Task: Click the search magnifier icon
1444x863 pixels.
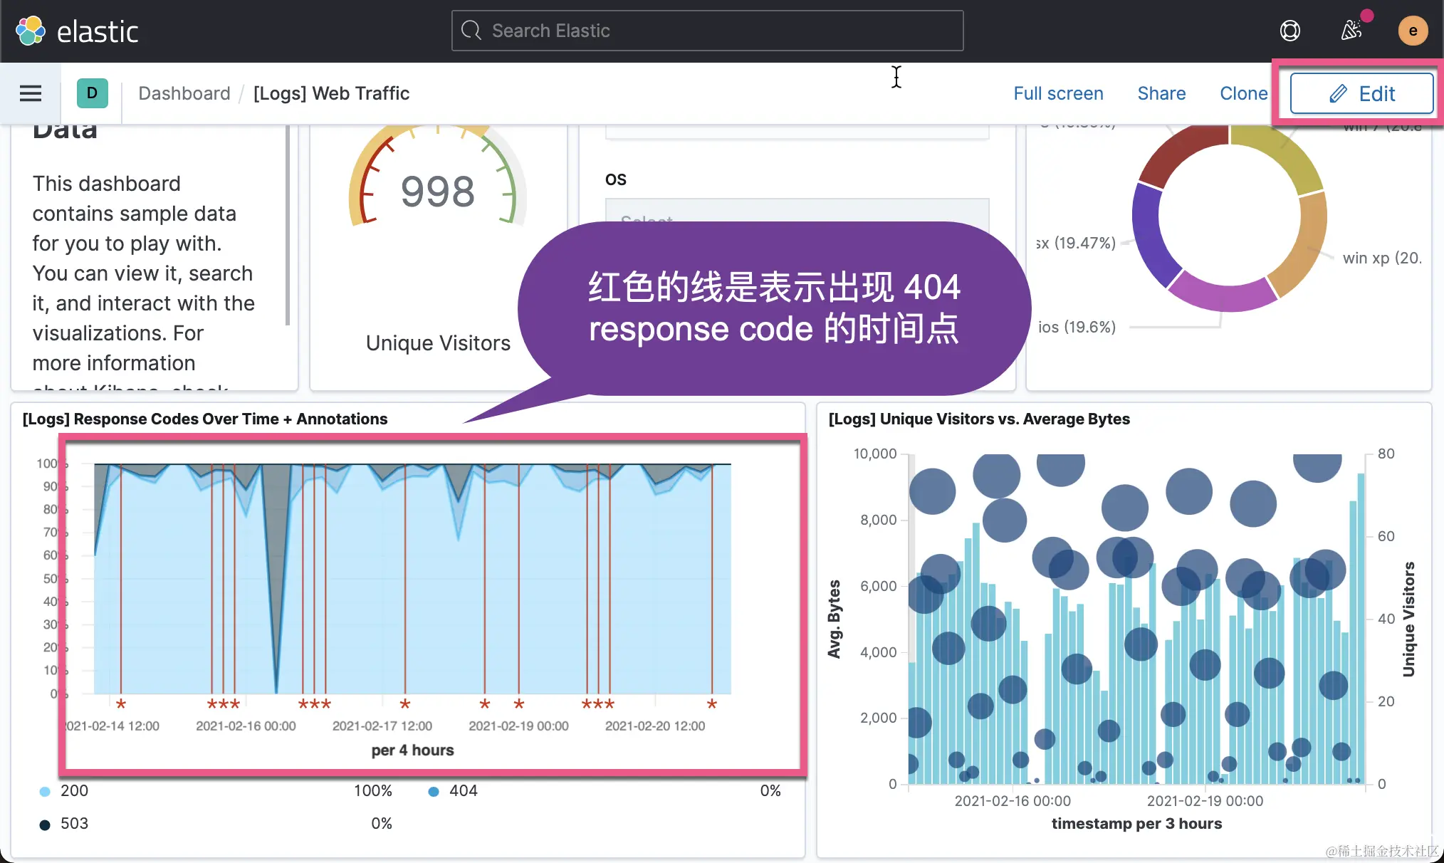Action: 471,31
